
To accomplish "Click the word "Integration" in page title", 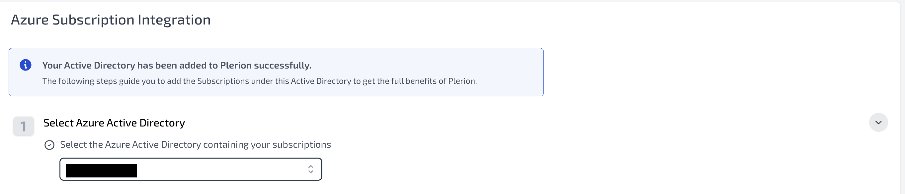I will 174,20.
